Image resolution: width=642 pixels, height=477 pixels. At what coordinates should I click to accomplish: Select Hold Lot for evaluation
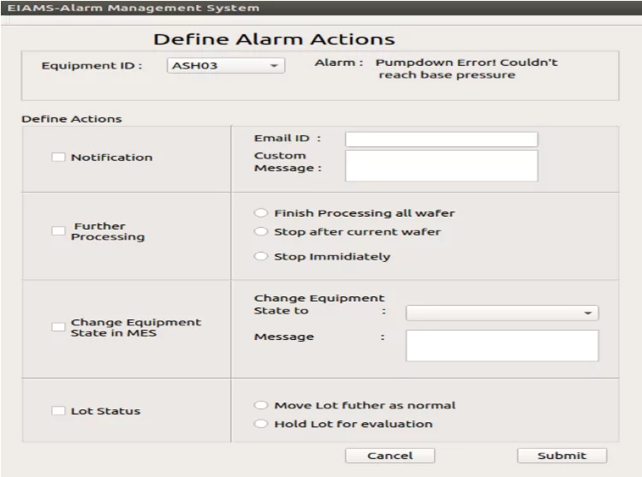click(x=261, y=423)
